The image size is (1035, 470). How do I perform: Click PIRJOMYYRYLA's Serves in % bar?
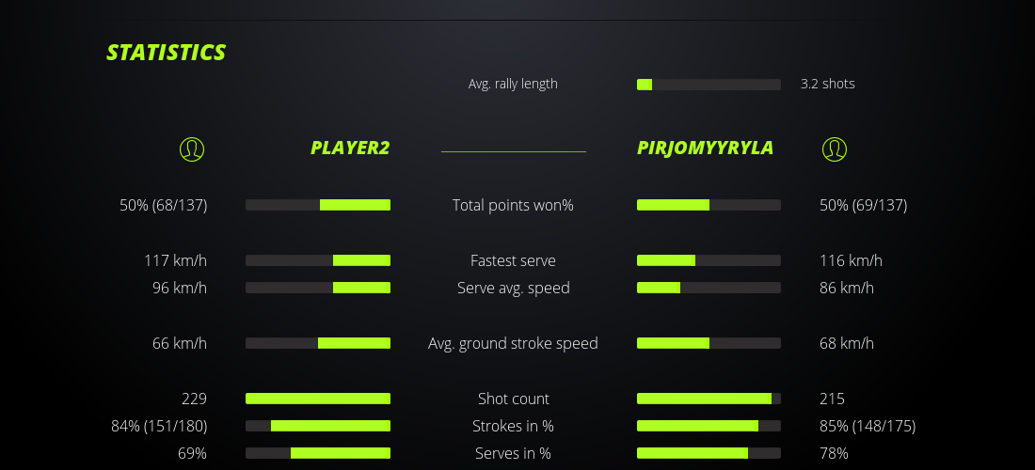(x=709, y=453)
